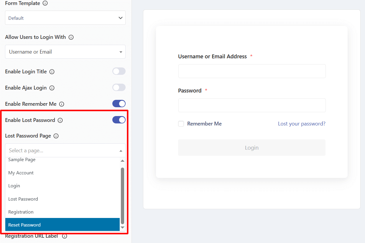Click info icon next to Form Template
Image resolution: width=365 pixels, height=243 pixels.
click(x=45, y=4)
